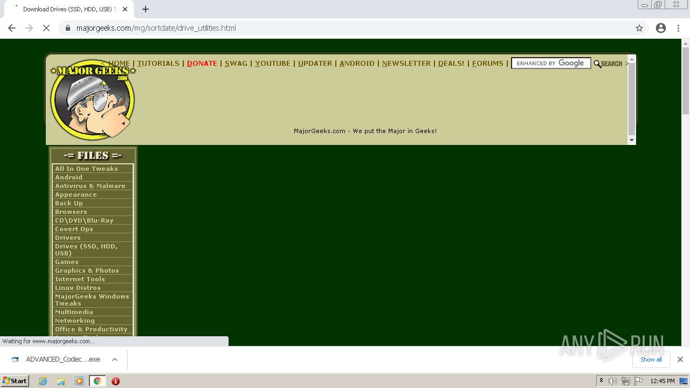Click Show all downloads
The height and width of the screenshot is (388, 690).
coord(651,359)
